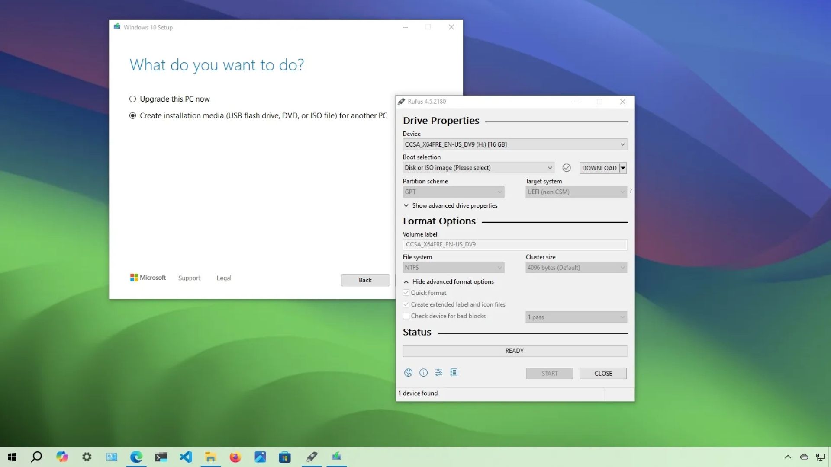Open the Photos app taskbar icon
This screenshot has height=467, width=831.
[260, 457]
